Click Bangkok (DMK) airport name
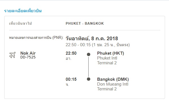Image resolution: width=169 pixels, height=102 pixels. coord(113,79)
